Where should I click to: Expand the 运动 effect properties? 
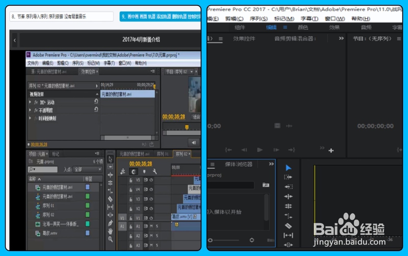pyautogui.click(x=30, y=102)
